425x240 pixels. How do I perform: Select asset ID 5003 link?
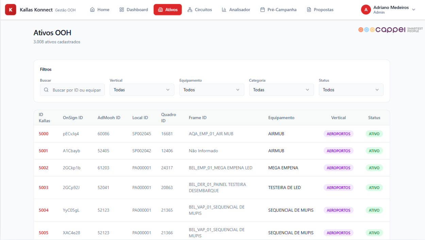(44, 188)
